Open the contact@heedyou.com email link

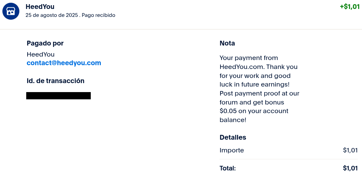click(x=64, y=63)
